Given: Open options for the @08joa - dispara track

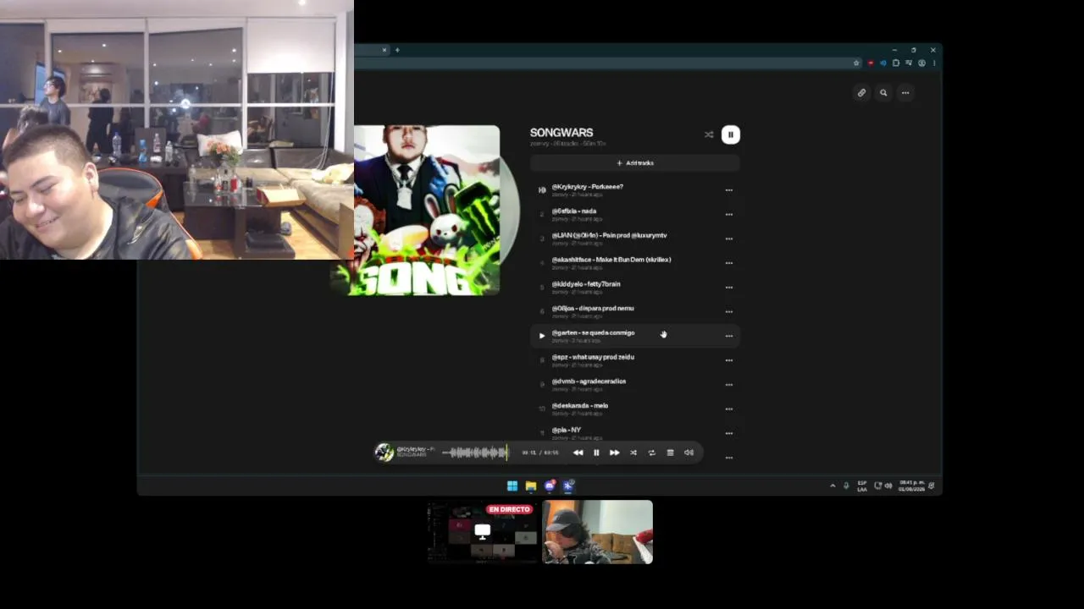Looking at the screenshot, I should click(x=728, y=312).
